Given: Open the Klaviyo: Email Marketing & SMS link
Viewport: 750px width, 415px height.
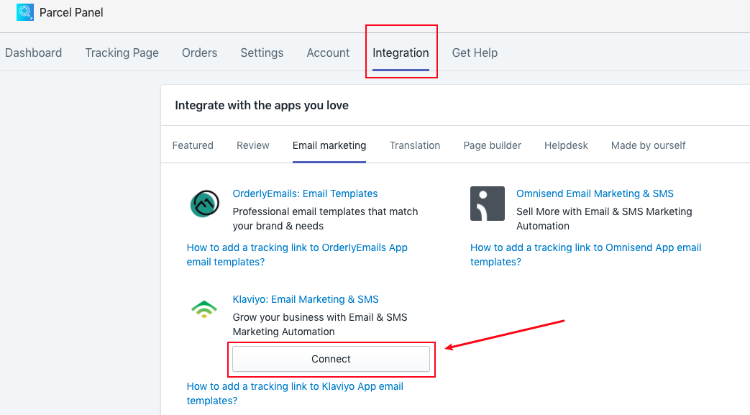Looking at the screenshot, I should [306, 299].
